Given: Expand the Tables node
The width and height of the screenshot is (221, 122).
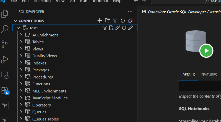Looking at the screenshot, I should (21, 42).
